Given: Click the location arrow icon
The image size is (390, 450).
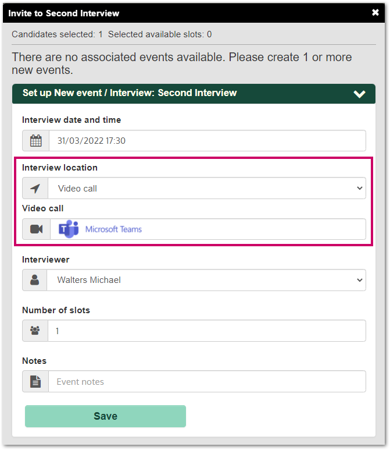Looking at the screenshot, I should 35,189.
